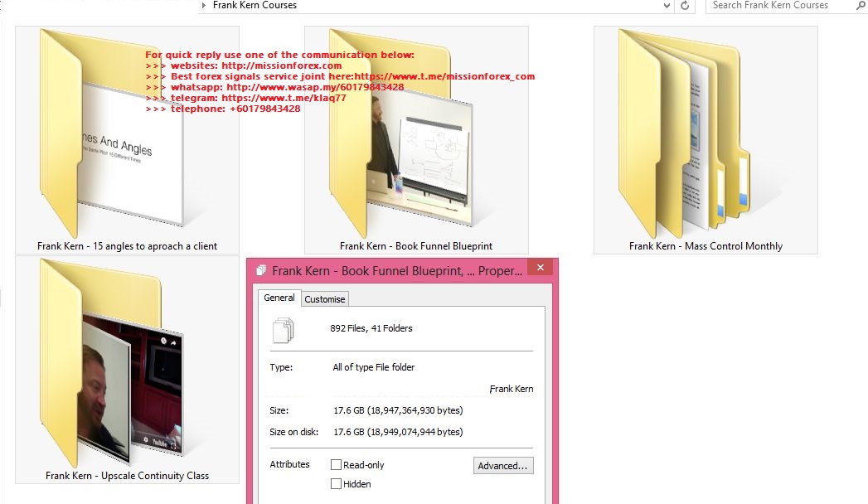Click the multiple-files icon in Properties dialog

pos(283,330)
